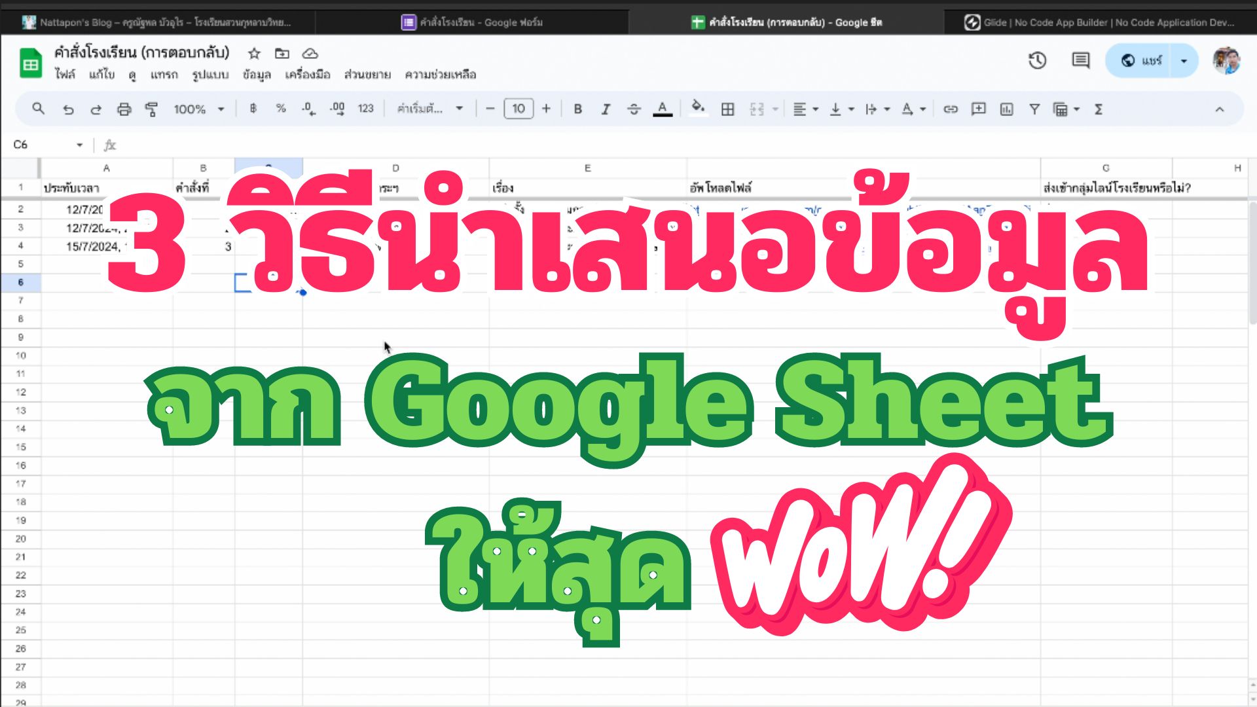
Task: Toggle bold formatting
Action: click(577, 109)
